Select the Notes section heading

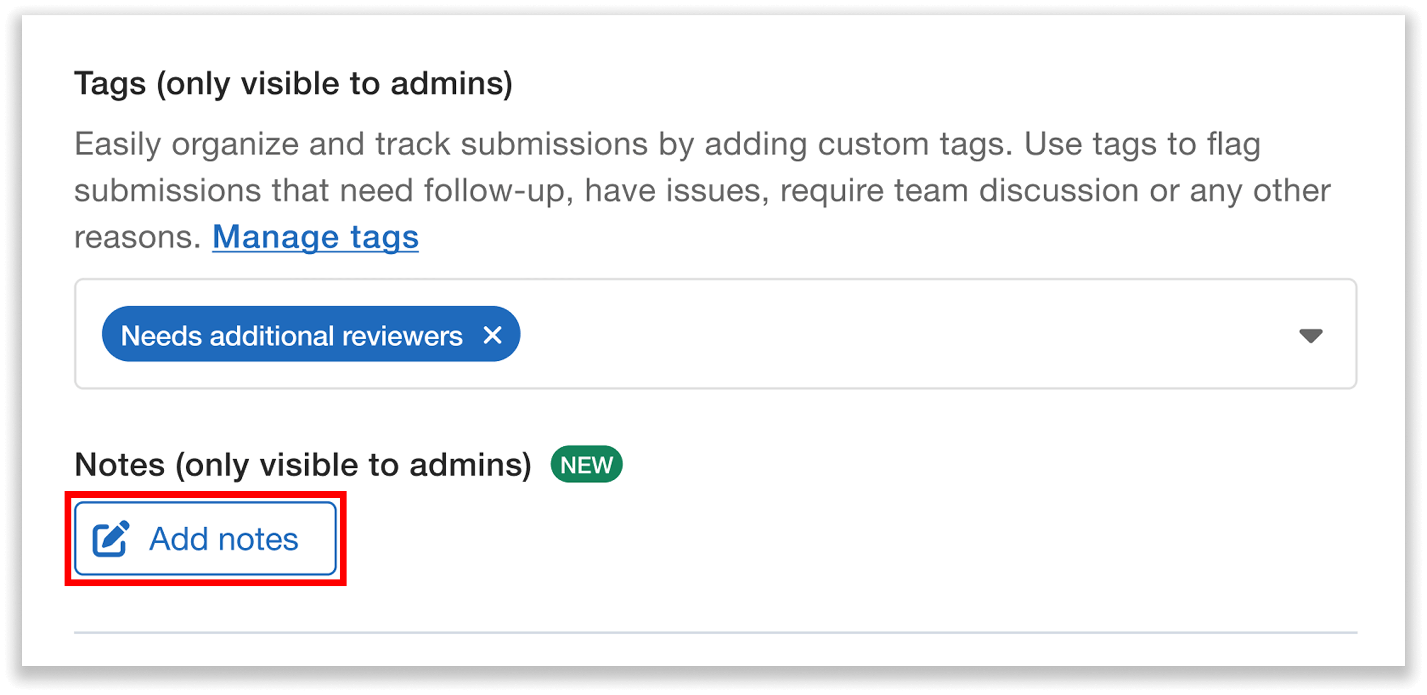tap(304, 464)
